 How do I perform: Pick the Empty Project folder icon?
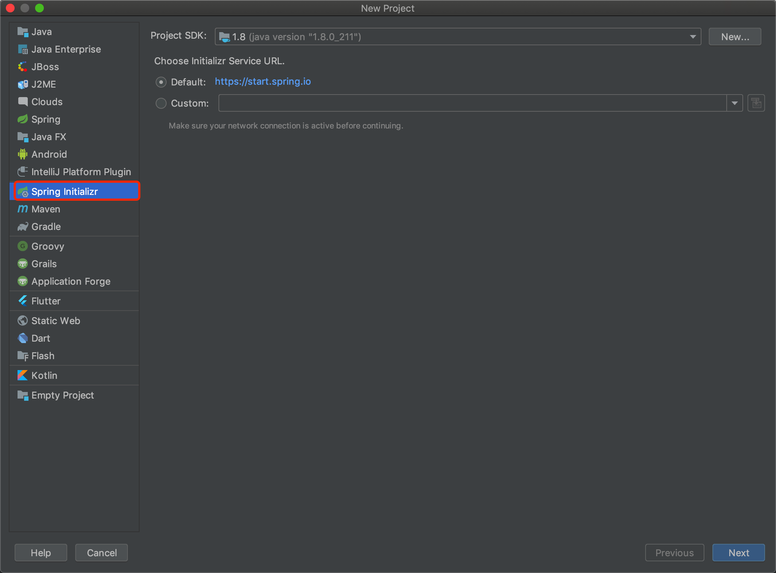23,395
